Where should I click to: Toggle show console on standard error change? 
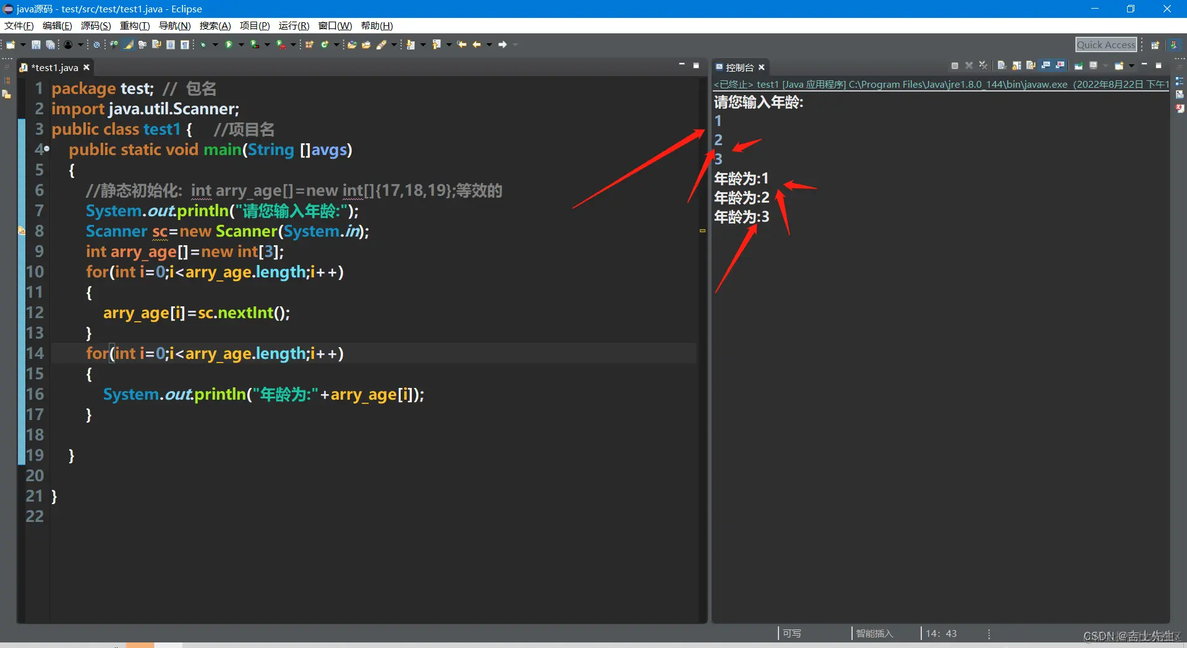point(1060,65)
